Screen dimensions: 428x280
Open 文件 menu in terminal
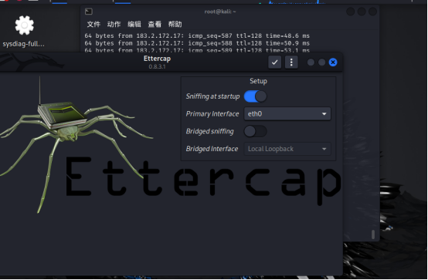tap(93, 24)
